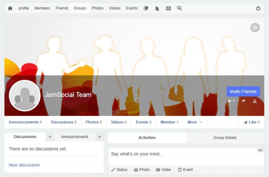The height and width of the screenshot is (177, 269).
Task: Click "There are no discussions yet." text
Action: [38, 149]
